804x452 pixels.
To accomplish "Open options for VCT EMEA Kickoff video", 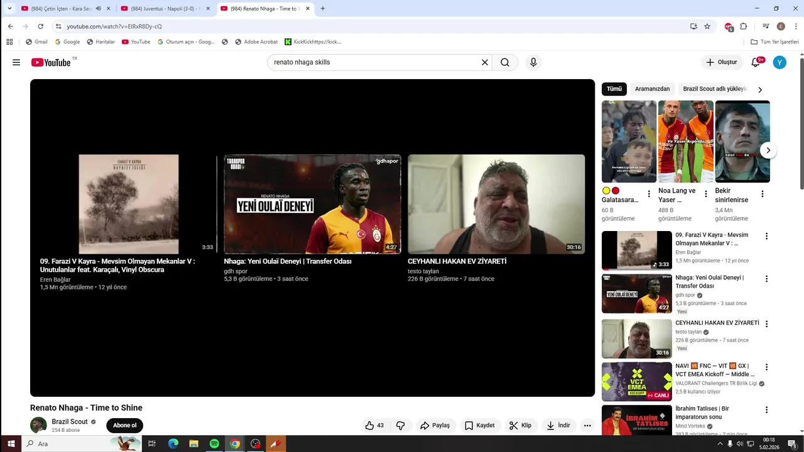I will [766, 367].
